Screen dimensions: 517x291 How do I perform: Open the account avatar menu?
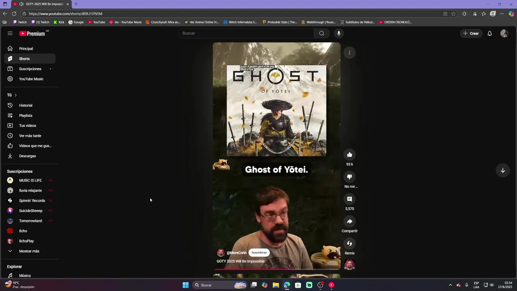[504, 34]
